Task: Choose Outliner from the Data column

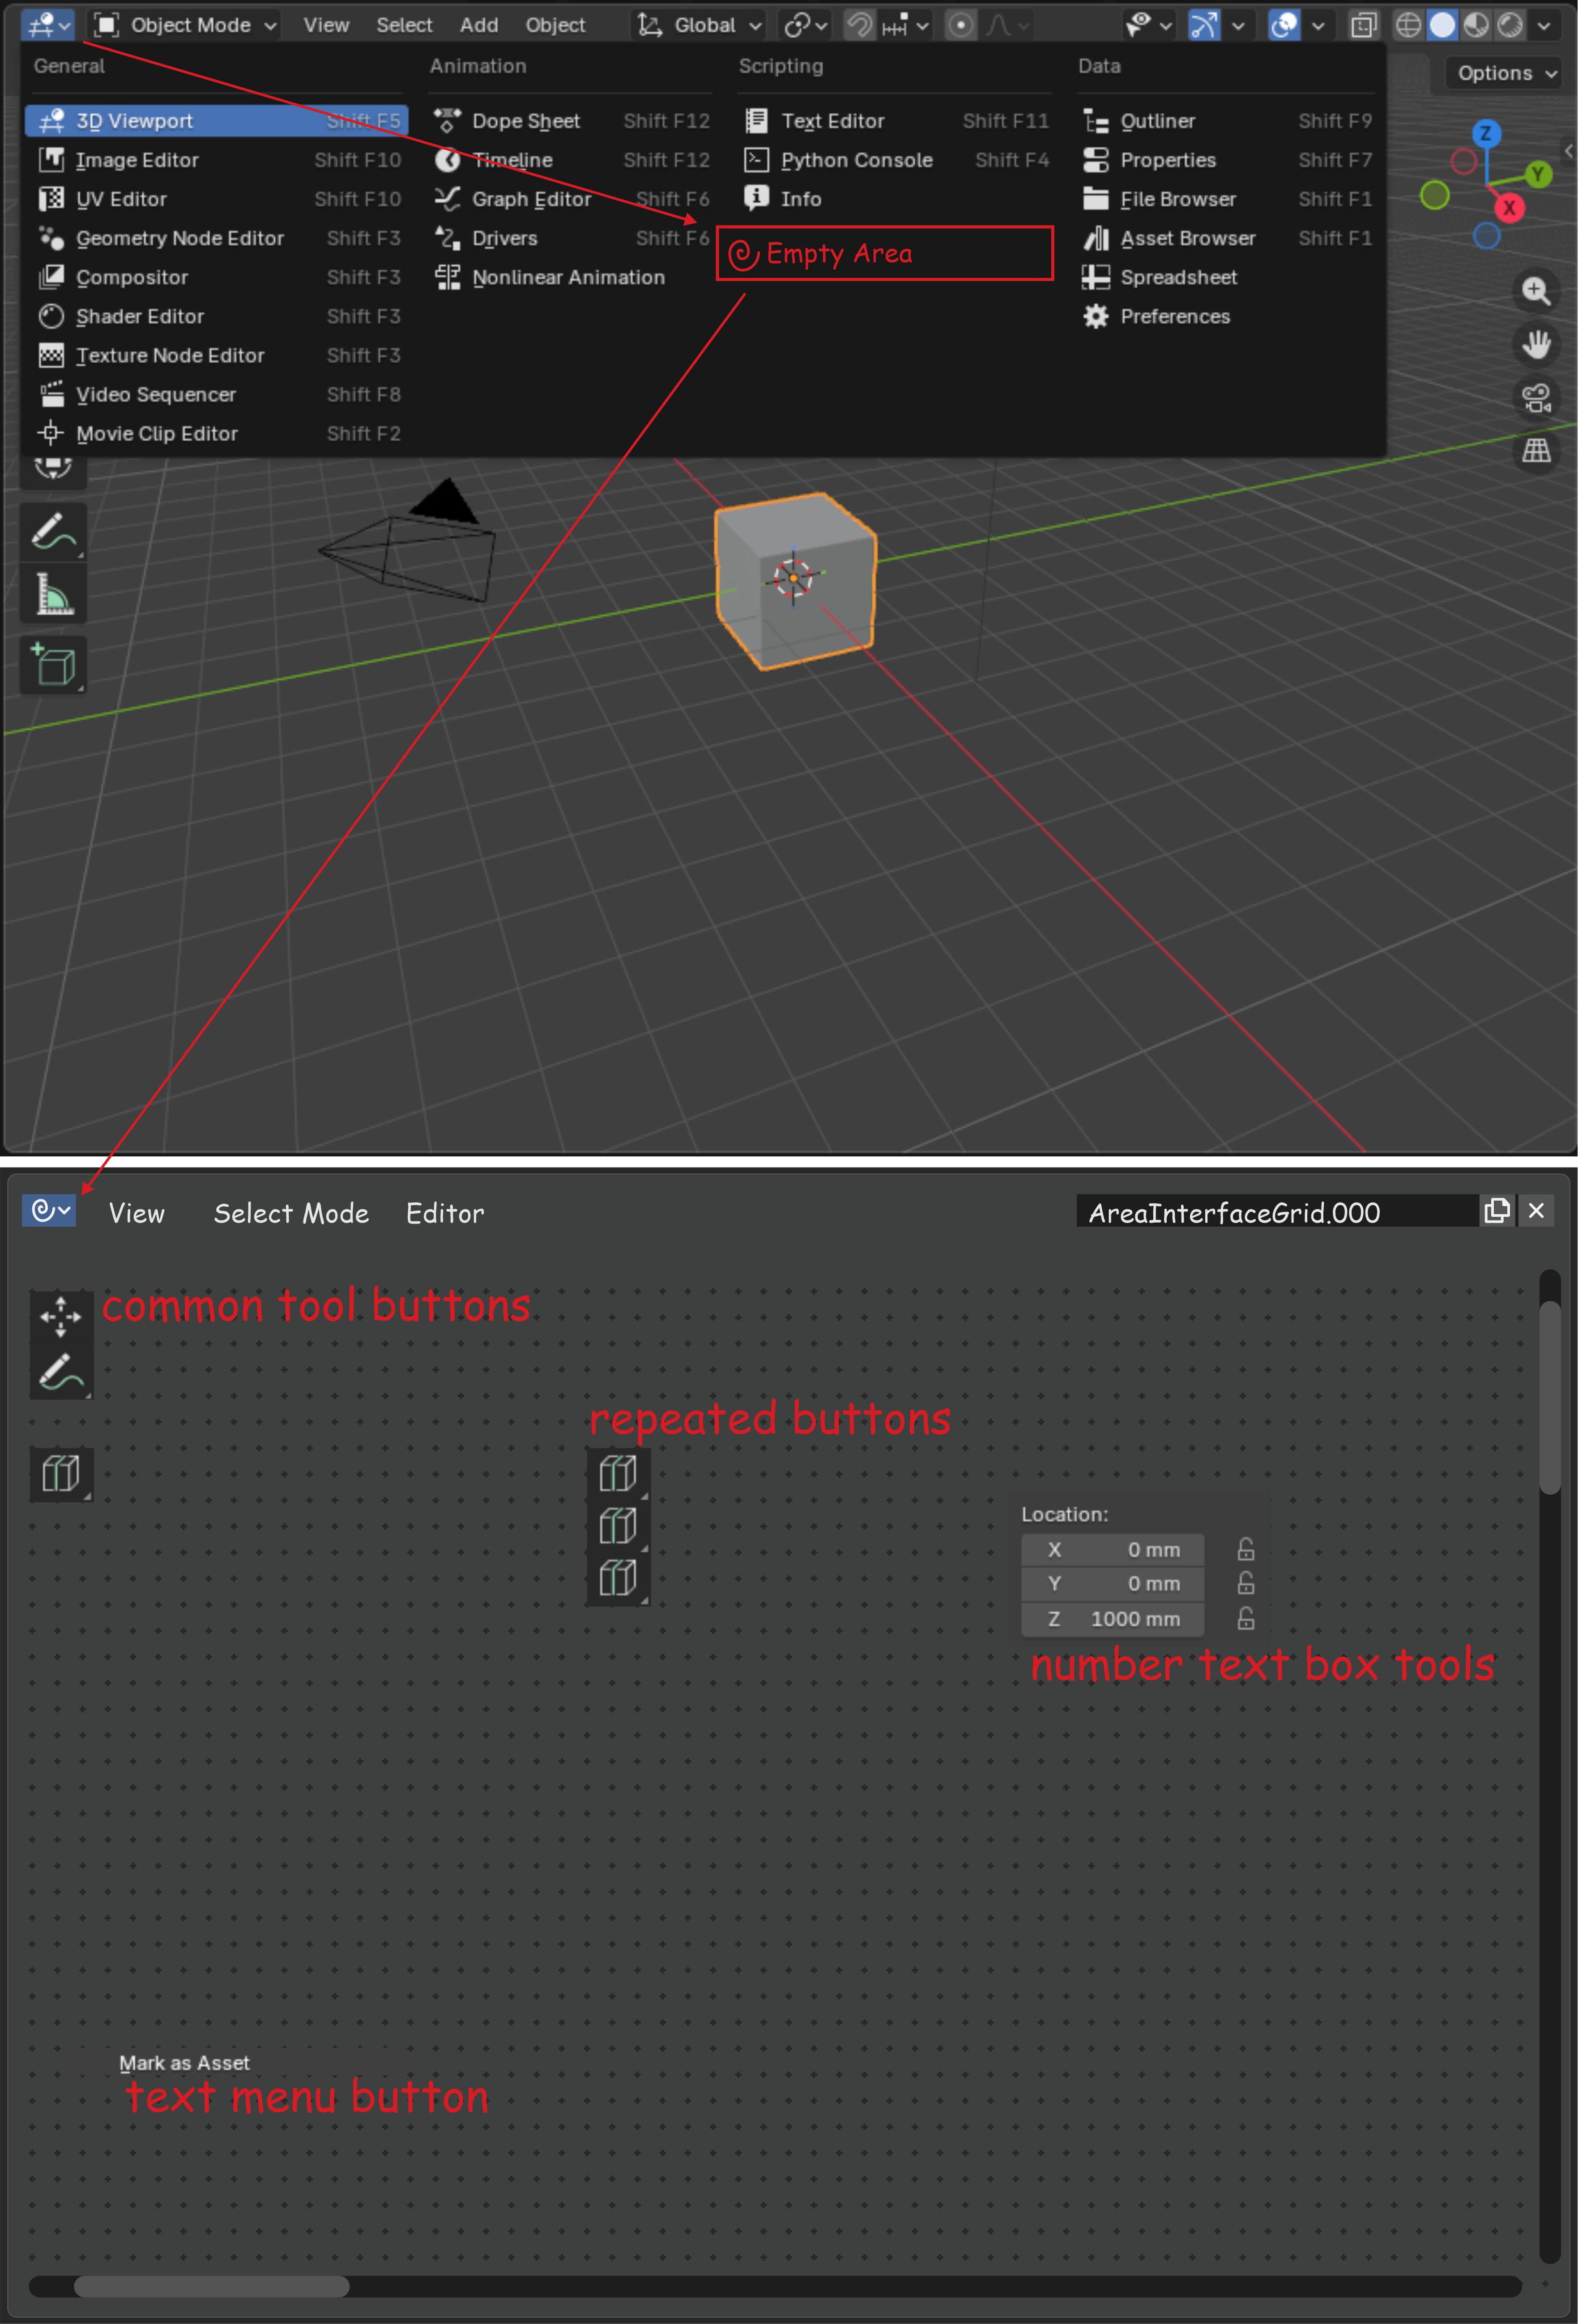Action: (x=1226, y=121)
